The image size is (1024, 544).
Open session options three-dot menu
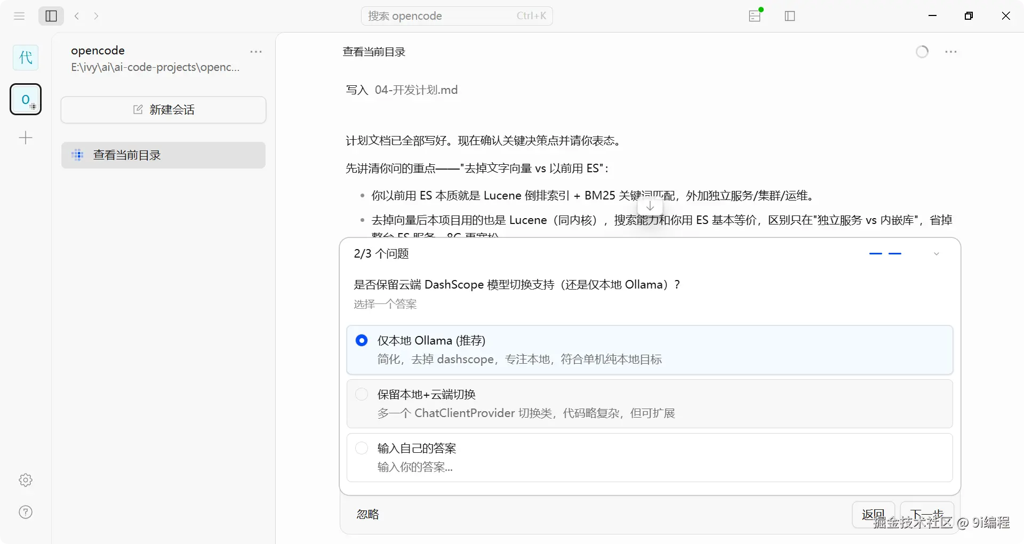coord(951,52)
